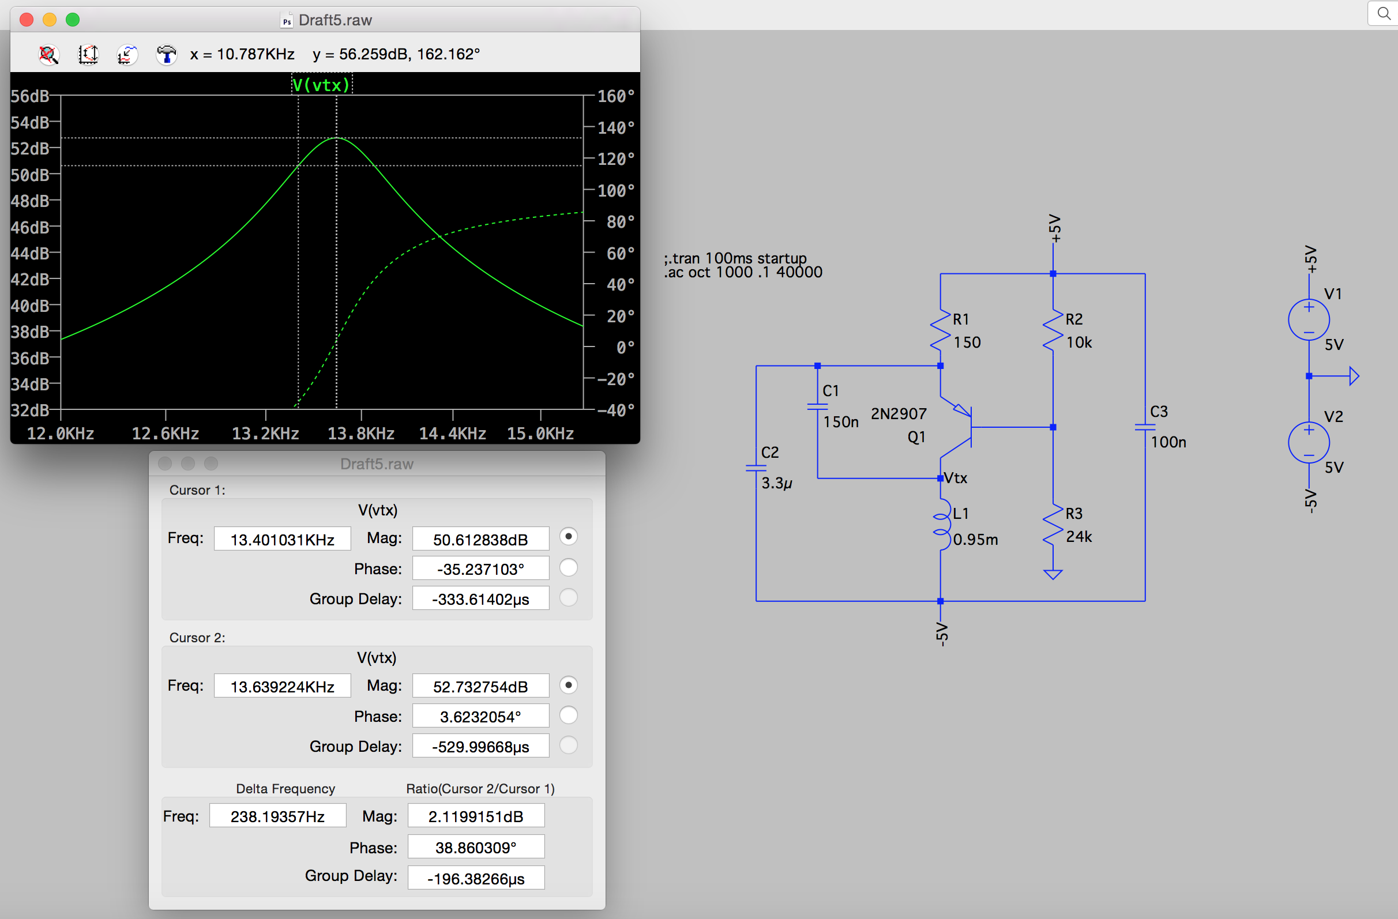
Task: Click the L1 inductor symbol
Action: click(941, 525)
